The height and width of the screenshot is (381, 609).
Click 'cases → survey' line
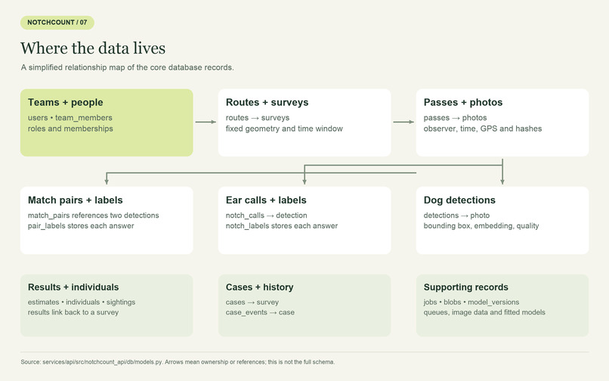coord(252,302)
